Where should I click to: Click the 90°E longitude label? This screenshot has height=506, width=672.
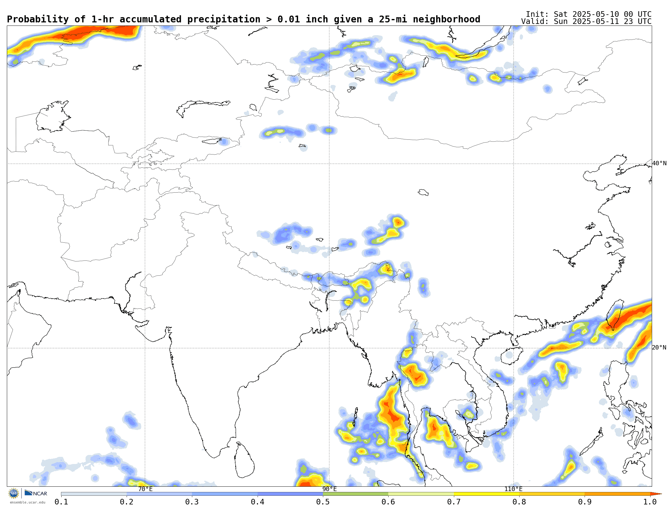[329, 489]
